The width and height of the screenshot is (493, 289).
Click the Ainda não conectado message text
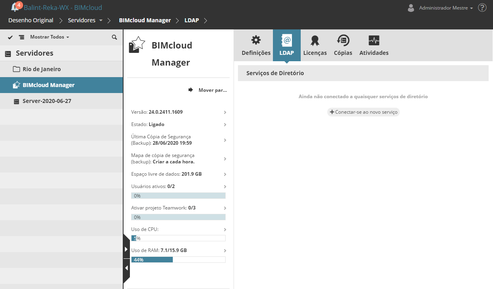(363, 97)
